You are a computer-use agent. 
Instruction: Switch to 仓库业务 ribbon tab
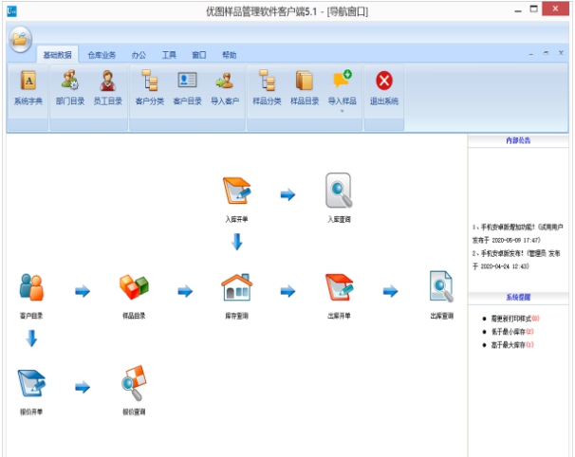(102, 55)
